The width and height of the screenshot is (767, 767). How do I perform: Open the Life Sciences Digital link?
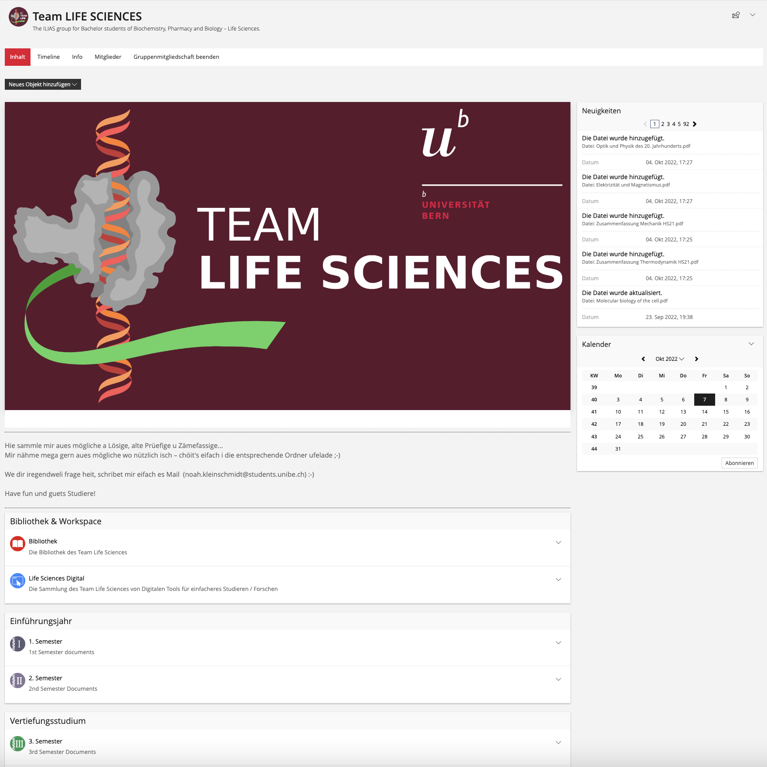point(56,578)
